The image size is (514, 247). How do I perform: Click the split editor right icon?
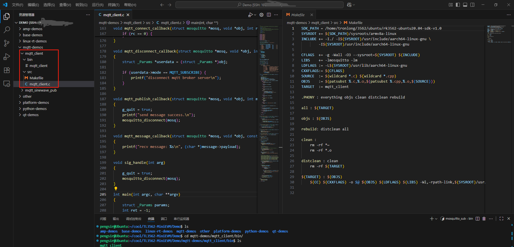269,15
